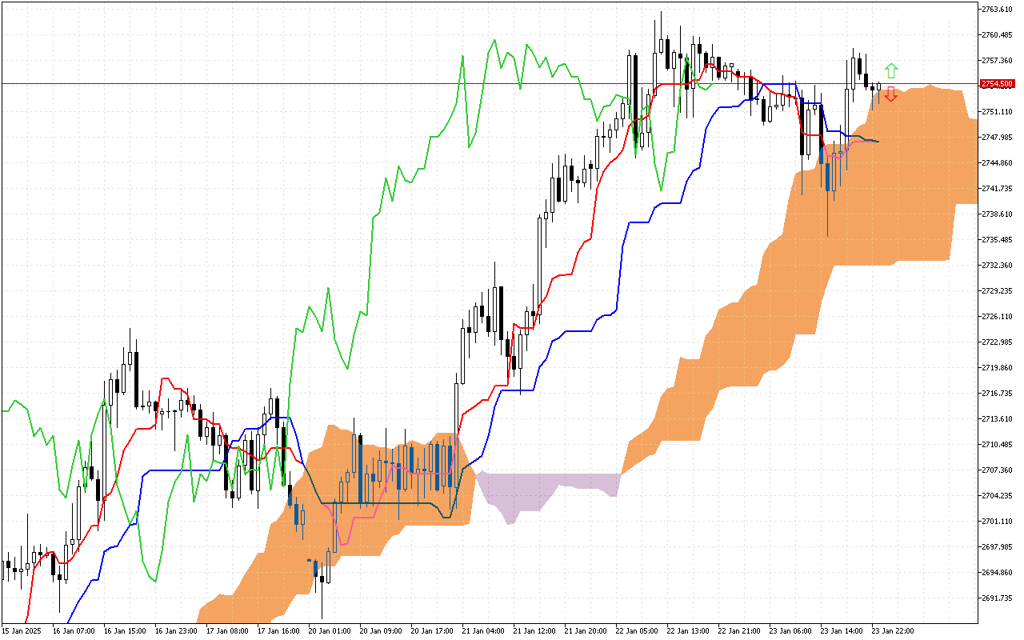The width and height of the screenshot is (1024, 640).
Task: Click the 2751.110 price axis label
Action: [998, 112]
